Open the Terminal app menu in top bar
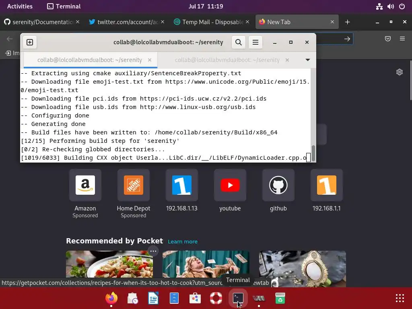 click(x=64, y=6)
